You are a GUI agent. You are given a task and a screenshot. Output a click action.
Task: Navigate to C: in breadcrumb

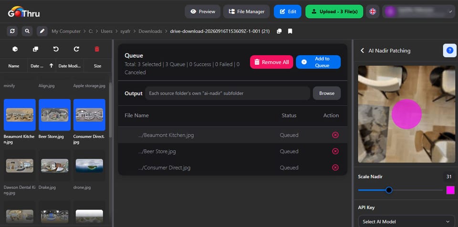pos(91,31)
